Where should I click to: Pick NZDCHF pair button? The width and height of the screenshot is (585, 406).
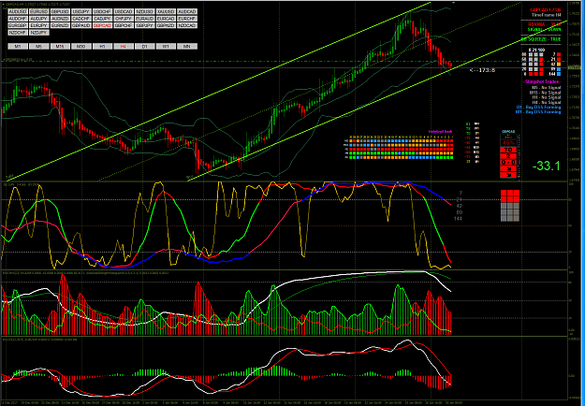18,33
